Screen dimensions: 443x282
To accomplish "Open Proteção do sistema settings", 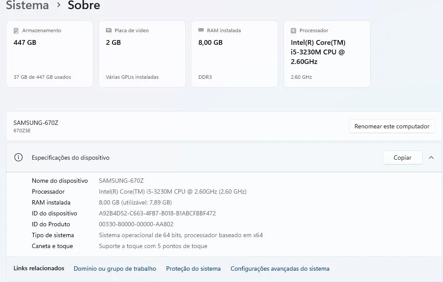I will click(193, 269).
